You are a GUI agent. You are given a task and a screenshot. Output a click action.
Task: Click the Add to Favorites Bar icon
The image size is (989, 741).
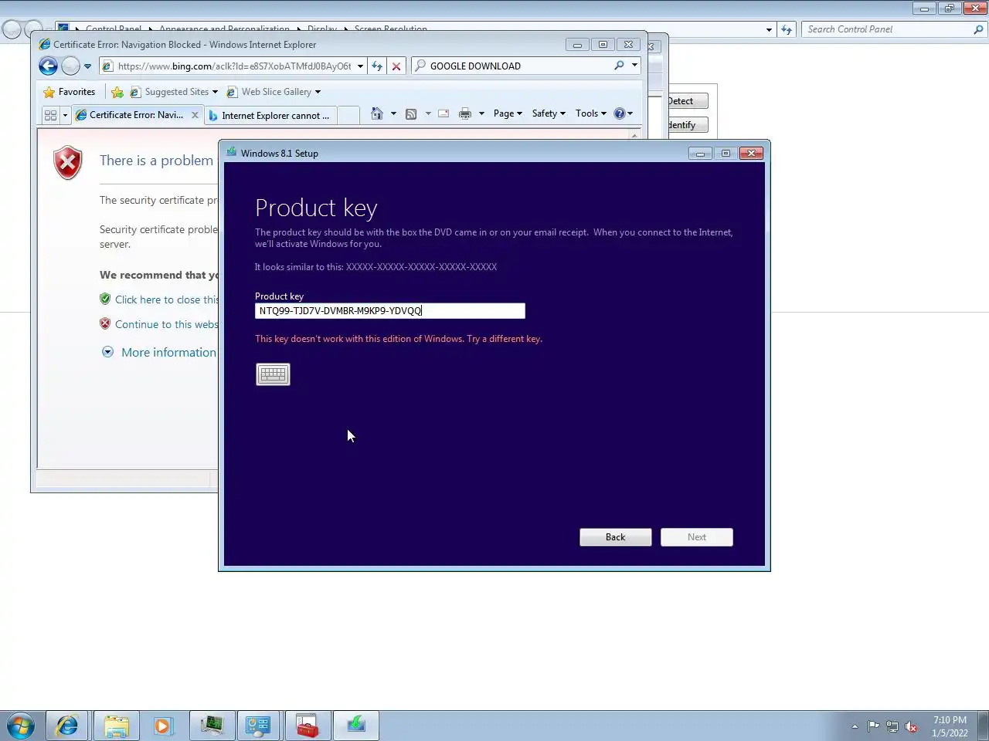117,92
